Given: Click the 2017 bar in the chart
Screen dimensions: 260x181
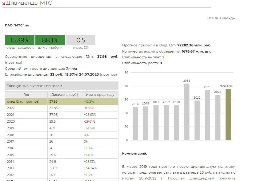Looking at the screenshot, I should [x=166, y=123].
